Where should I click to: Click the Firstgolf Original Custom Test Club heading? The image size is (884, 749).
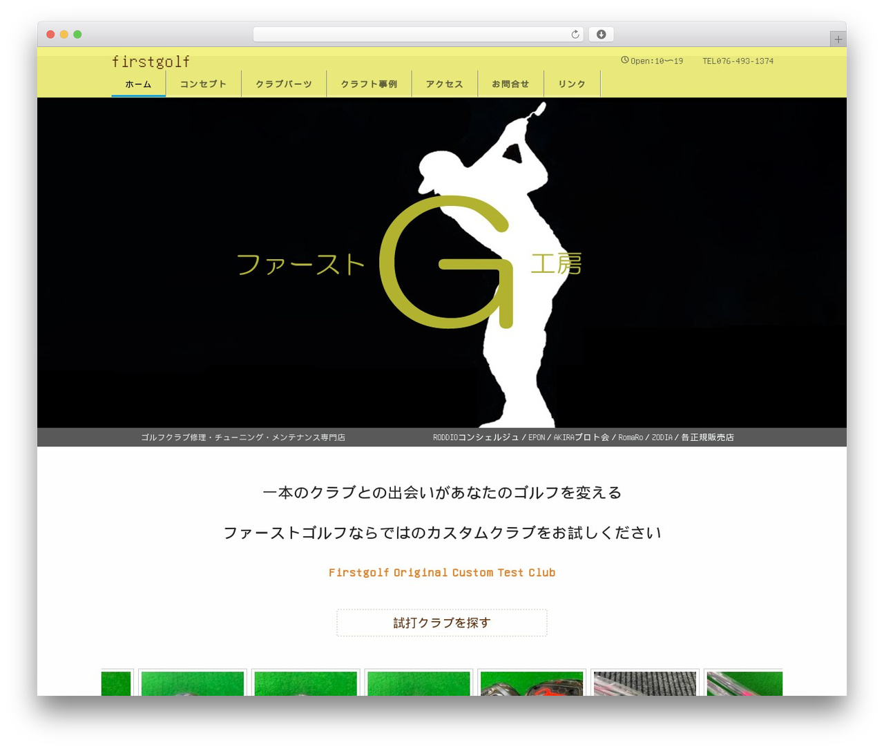pyautogui.click(x=442, y=572)
